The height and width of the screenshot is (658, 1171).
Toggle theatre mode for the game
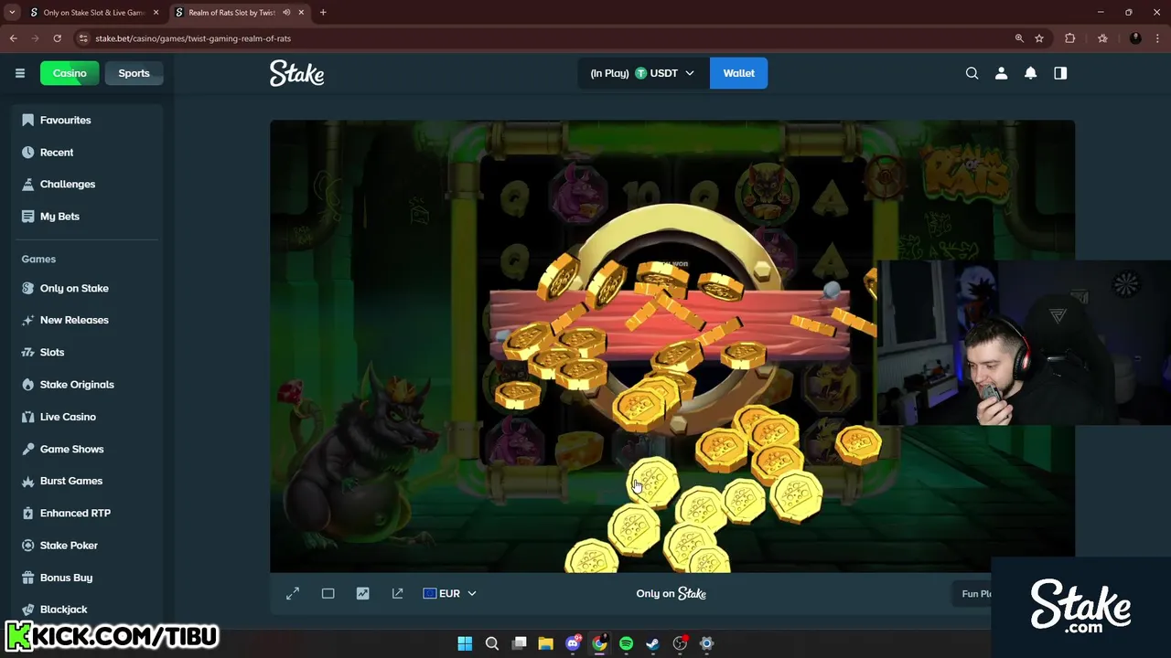pos(328,593)
